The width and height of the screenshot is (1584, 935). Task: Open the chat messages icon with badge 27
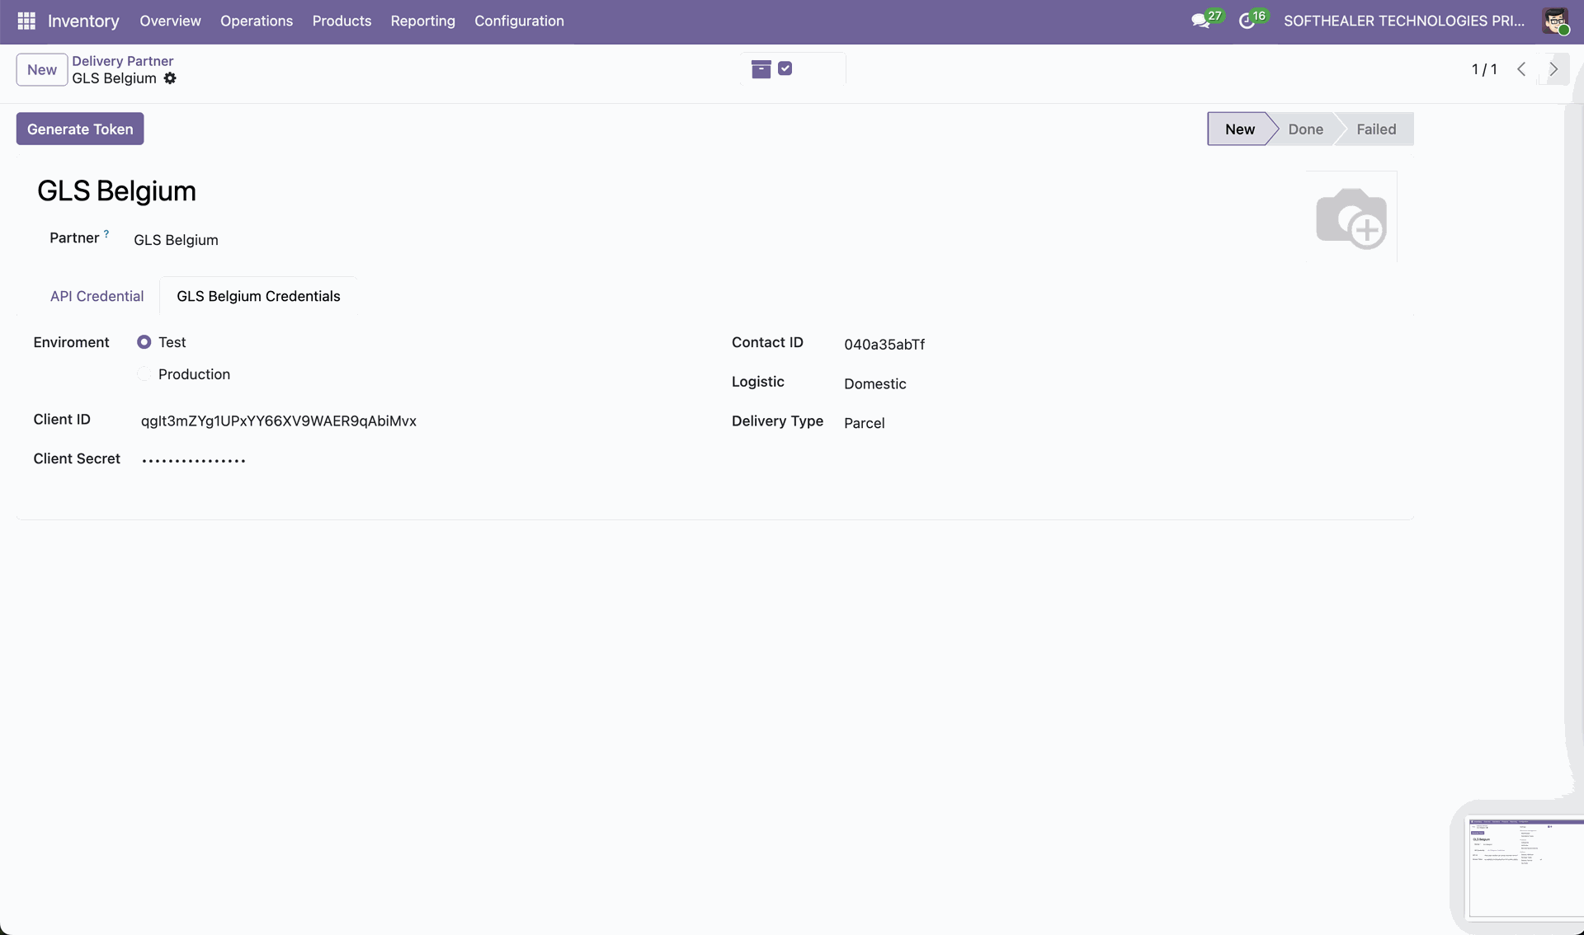(x=1201, y=21)
